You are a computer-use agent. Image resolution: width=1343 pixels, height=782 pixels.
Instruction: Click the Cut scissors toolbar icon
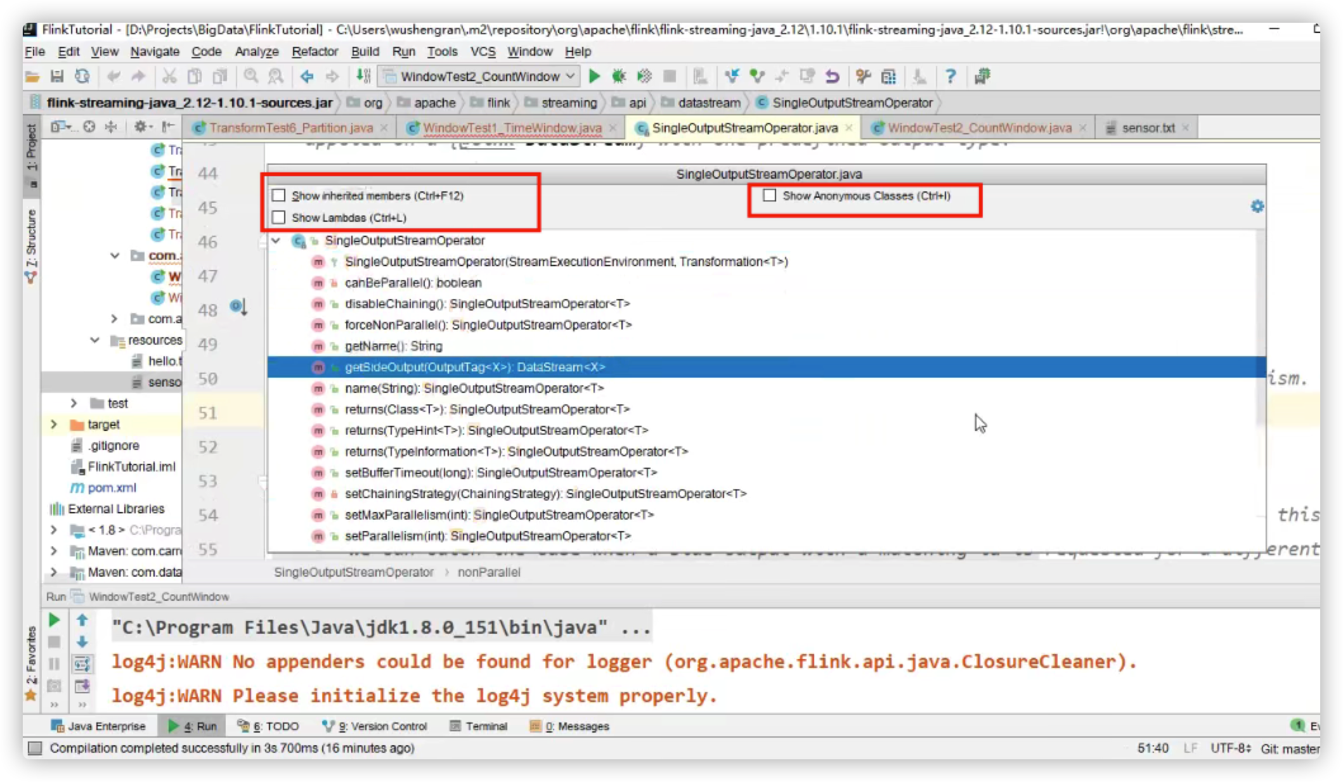pyautogui.click(x=169, y=77)
